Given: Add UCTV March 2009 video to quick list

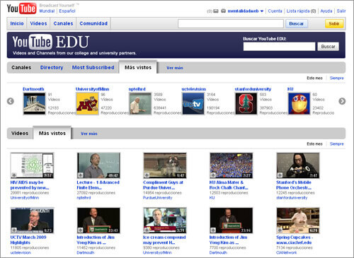Looking at the screenshot, I should [x=14, y=230].
